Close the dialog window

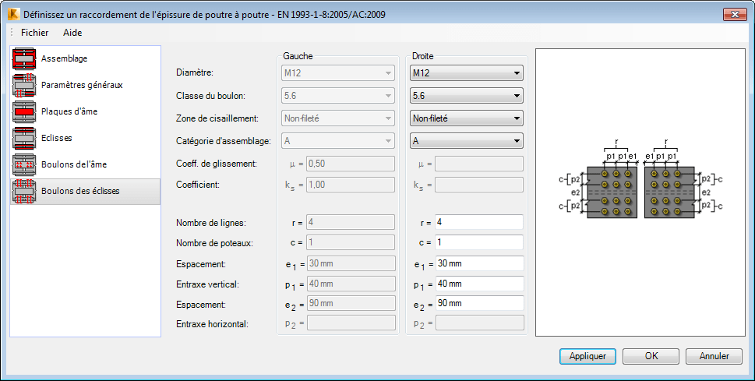tap(736, 15)
